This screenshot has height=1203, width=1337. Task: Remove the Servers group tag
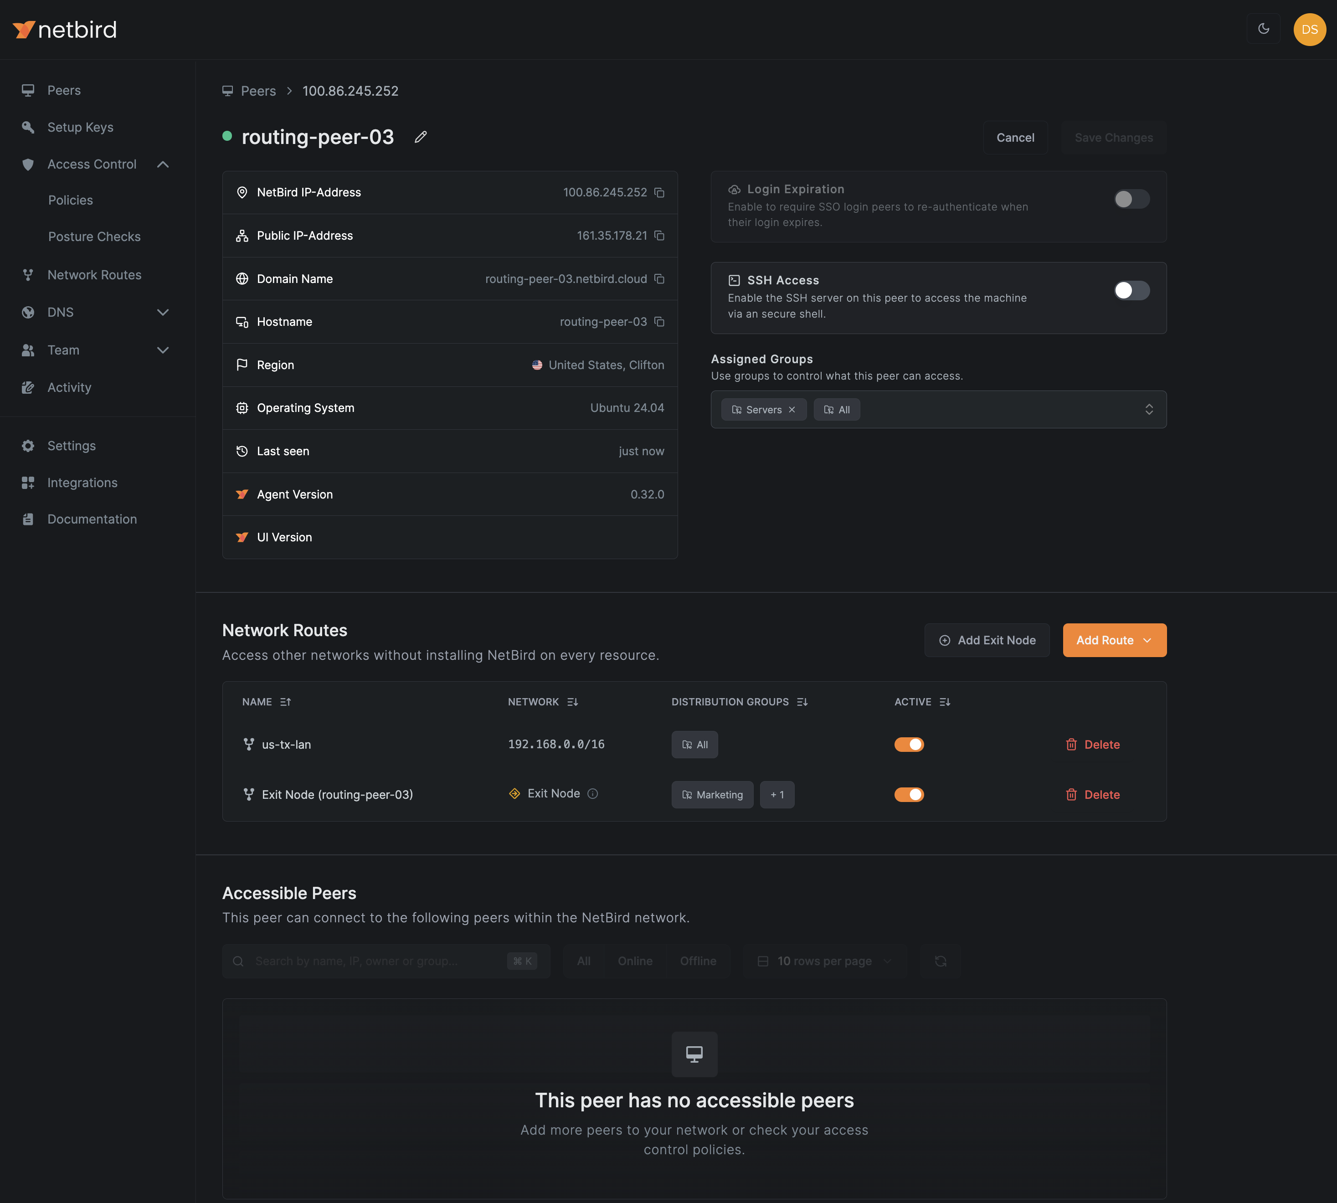tap(792, 410)
